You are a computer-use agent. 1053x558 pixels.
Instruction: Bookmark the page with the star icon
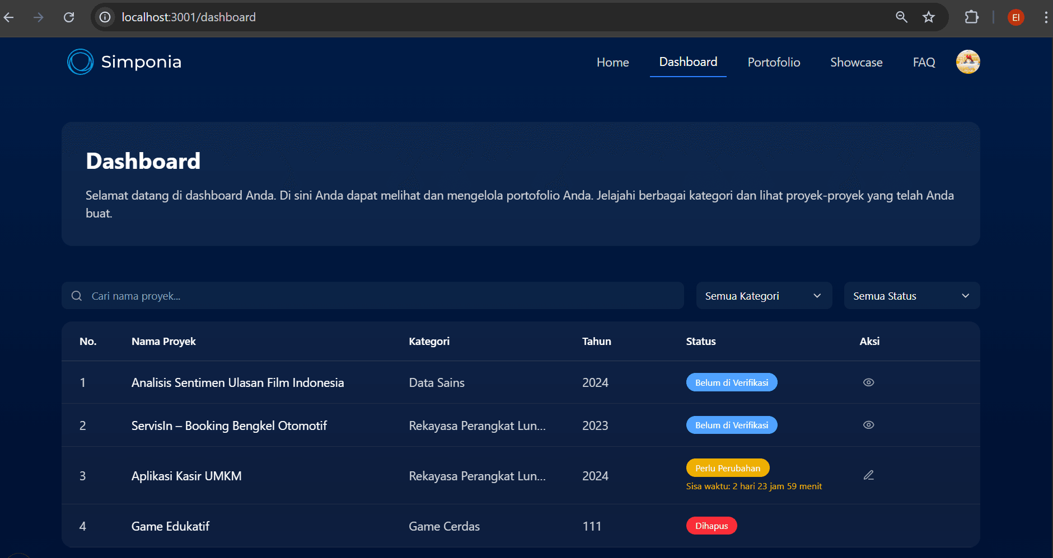[929, 17]
